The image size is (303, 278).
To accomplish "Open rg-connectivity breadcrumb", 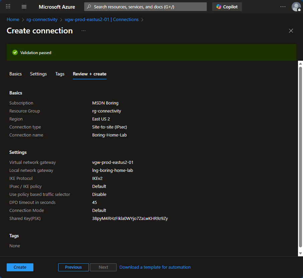I will click(42, 19).
